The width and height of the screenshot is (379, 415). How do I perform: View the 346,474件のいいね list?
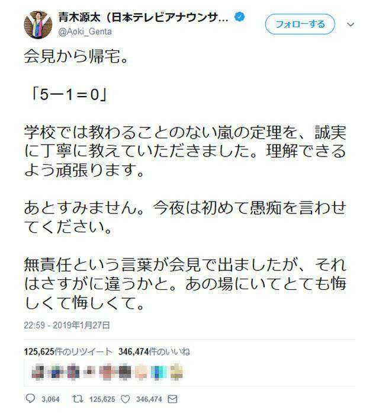(x=154, y=352)
